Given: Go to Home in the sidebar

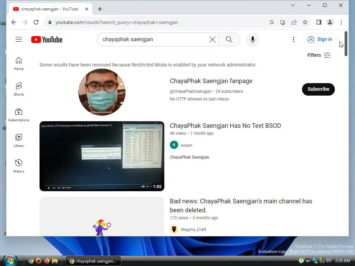Looking at the screenshot, I should click(x=19, y=64).
